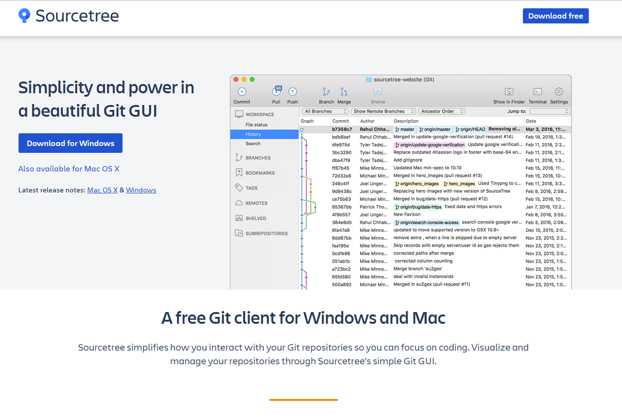The height and width of the screenshot is (418, 622).
Task: Click the Push toolbar icon
Action: 292,91
